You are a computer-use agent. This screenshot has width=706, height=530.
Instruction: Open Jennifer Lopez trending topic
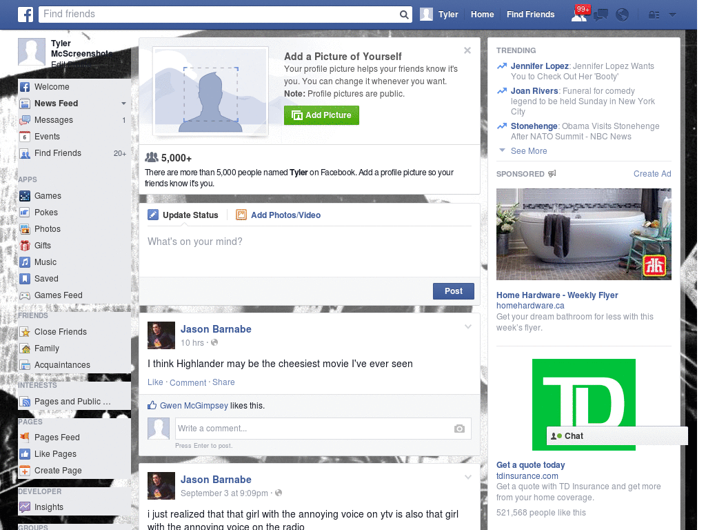pos(539,66)
